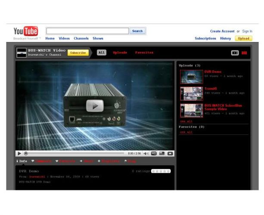The image size is (264, 215).
Task: Open the Comments tab below the video
Action: coord(41,161)
